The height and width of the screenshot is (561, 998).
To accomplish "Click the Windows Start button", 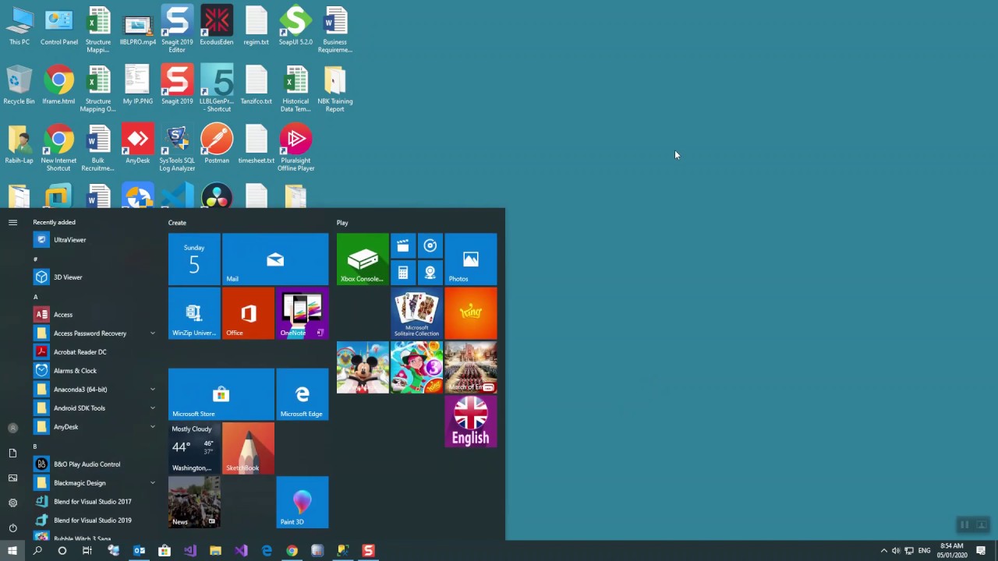I will click(12, 551).
